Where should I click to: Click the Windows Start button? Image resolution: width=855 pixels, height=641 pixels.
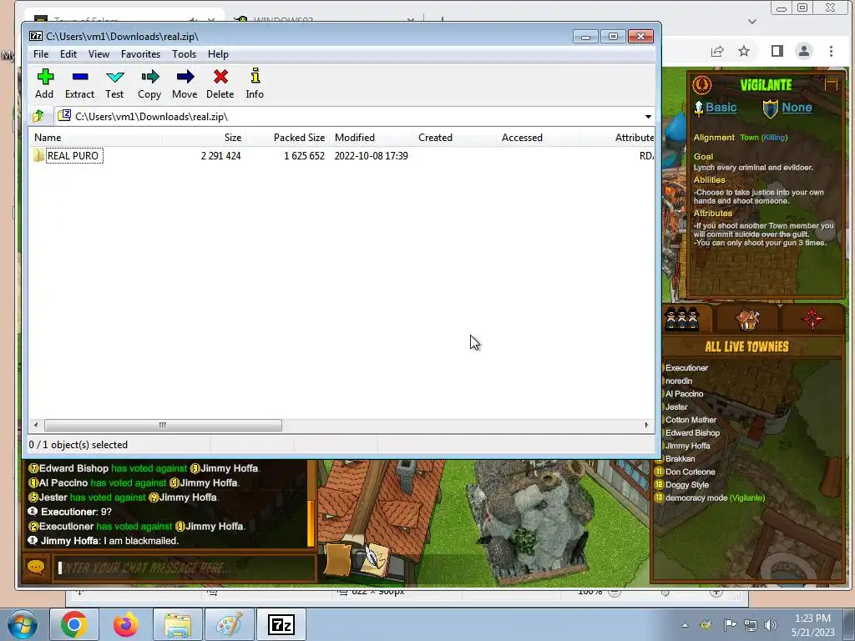click(23, 624)
